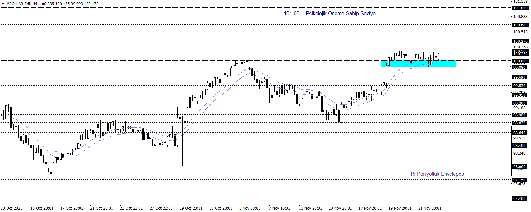Select the 97.400 price level tag
This screenshot has height=212, width=531.
[520, 199]
